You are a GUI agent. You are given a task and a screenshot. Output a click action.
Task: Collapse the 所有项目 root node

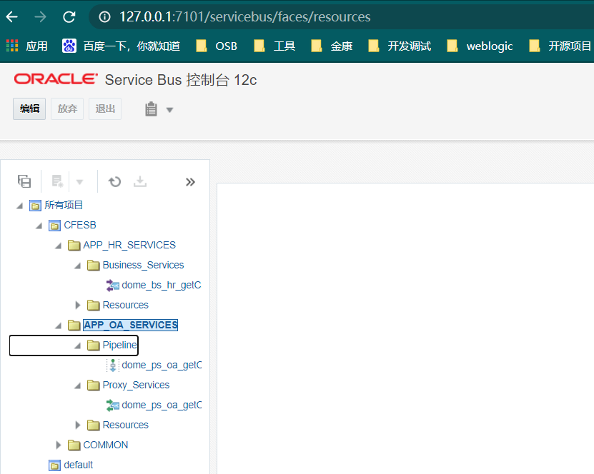coord(20,206)
